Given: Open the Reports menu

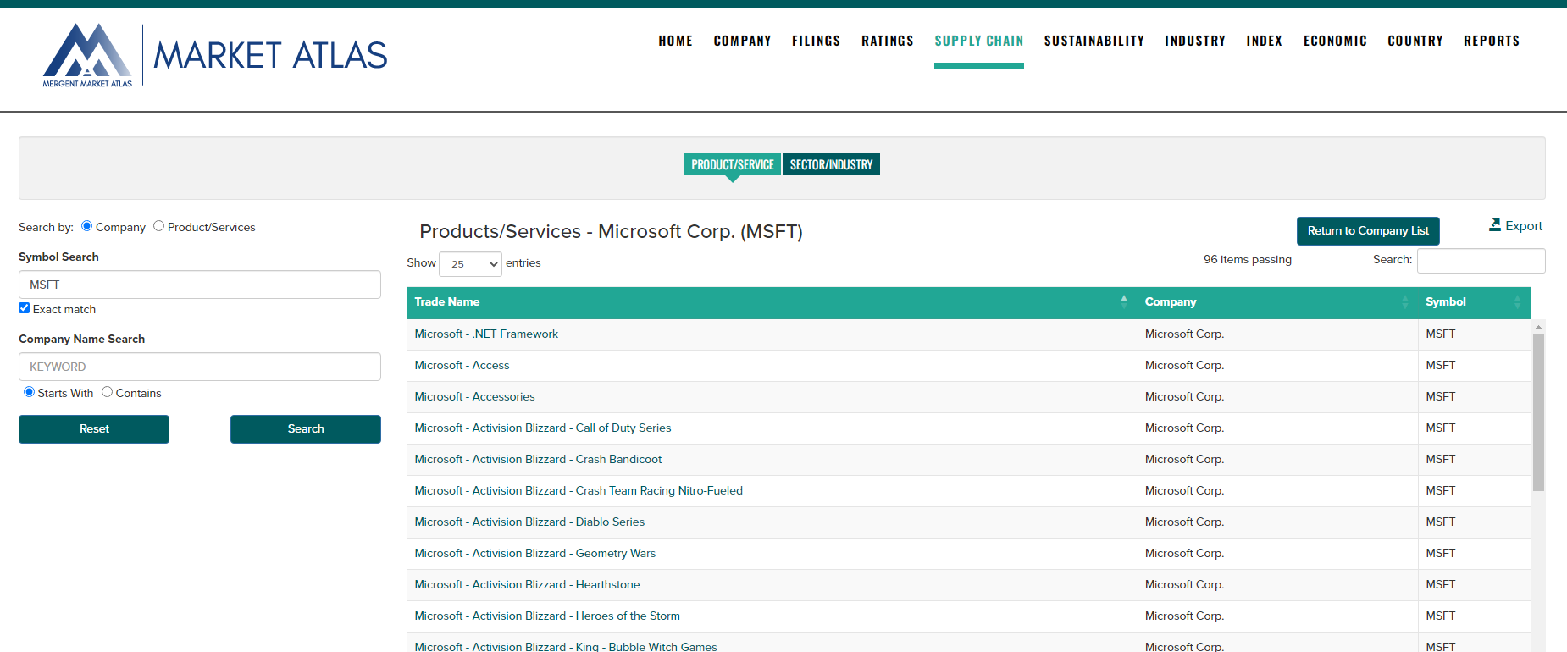Looking at the screenshot, I should tap(1491, 41).
